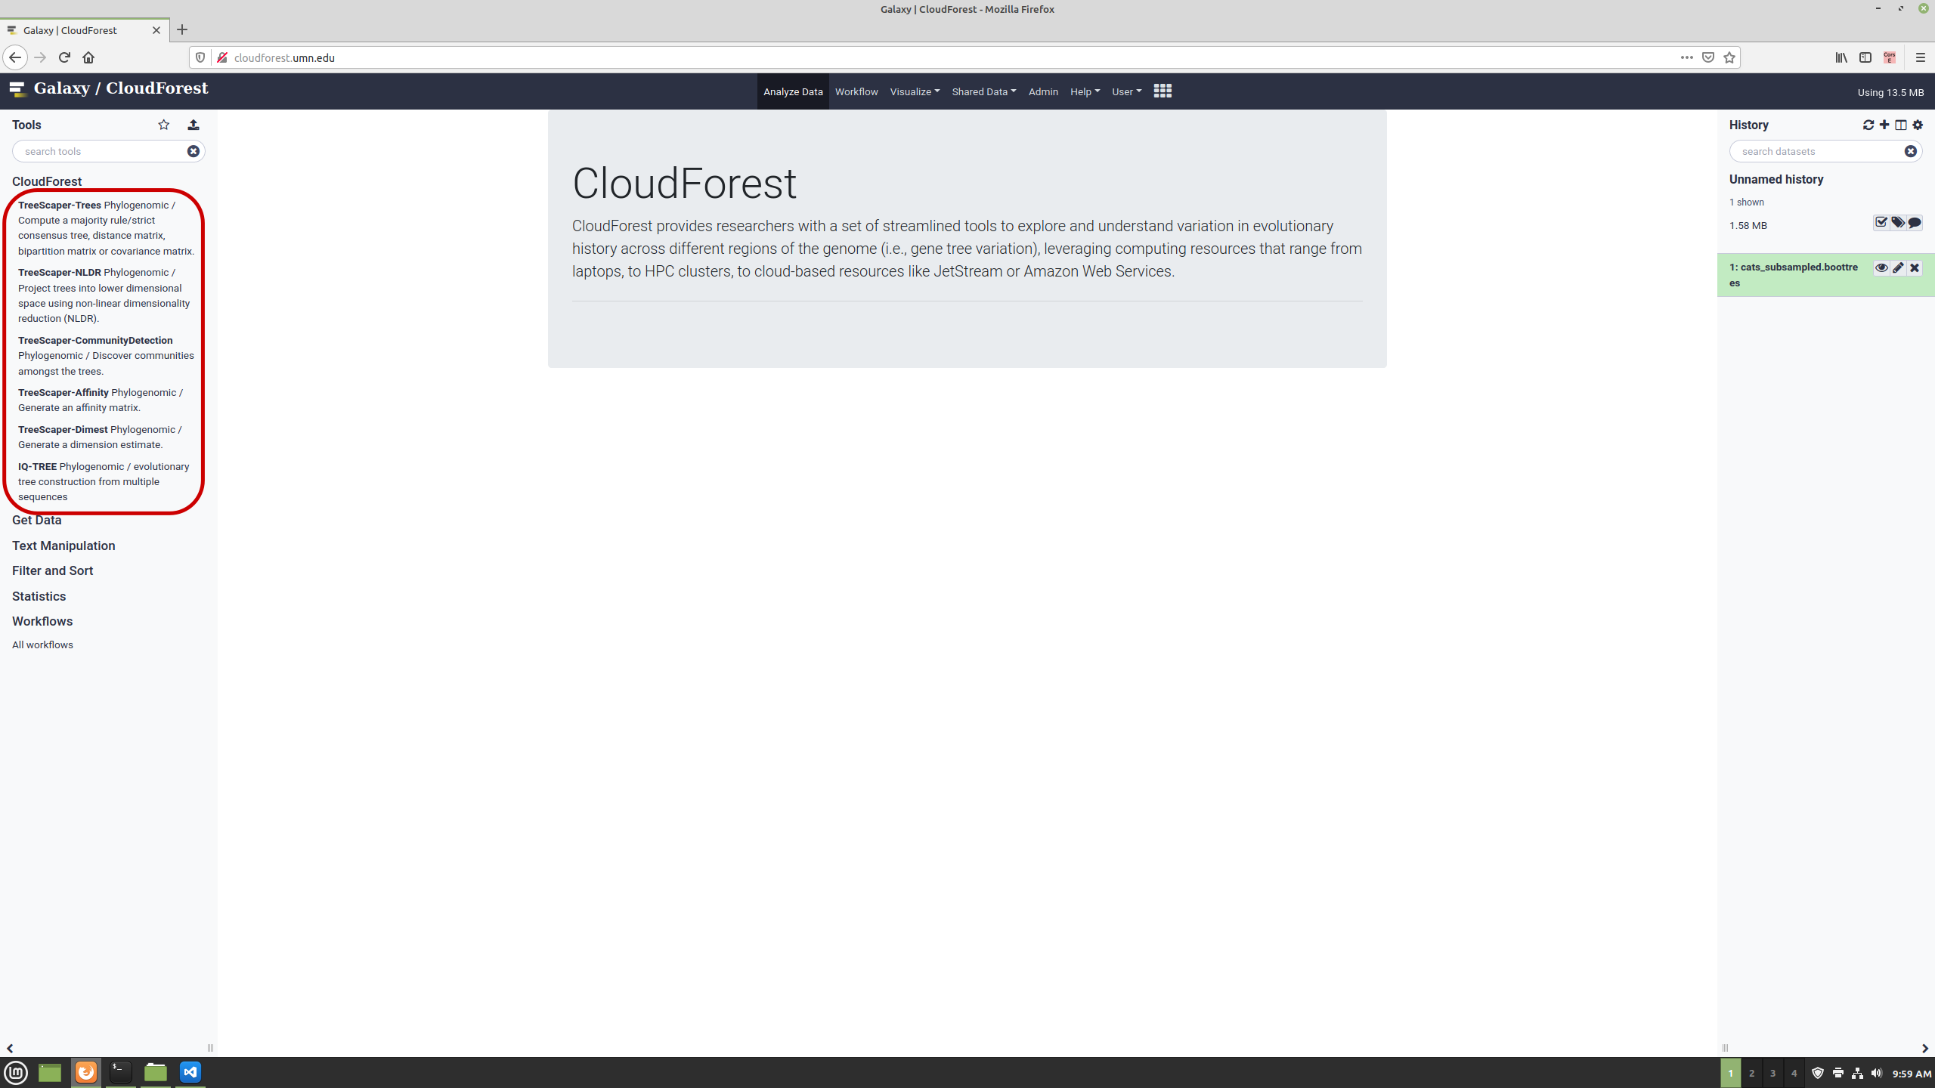Clear the tool search field
The image size is (1935, 1088).
(193, 151)
